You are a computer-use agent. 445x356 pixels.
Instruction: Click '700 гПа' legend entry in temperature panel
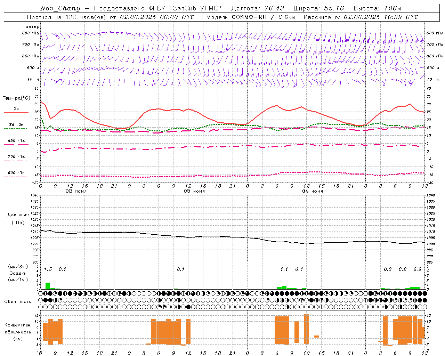16,157
